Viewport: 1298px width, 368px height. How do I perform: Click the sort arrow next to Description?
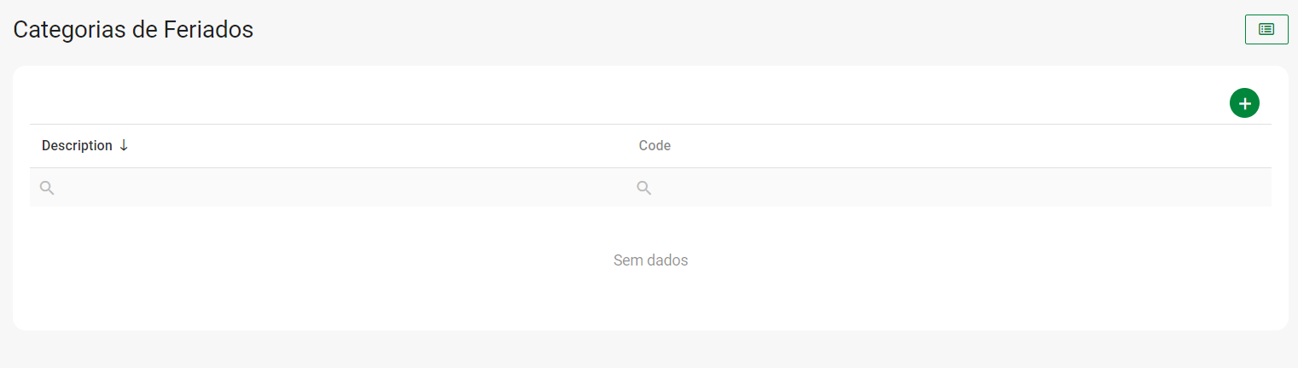124,145
